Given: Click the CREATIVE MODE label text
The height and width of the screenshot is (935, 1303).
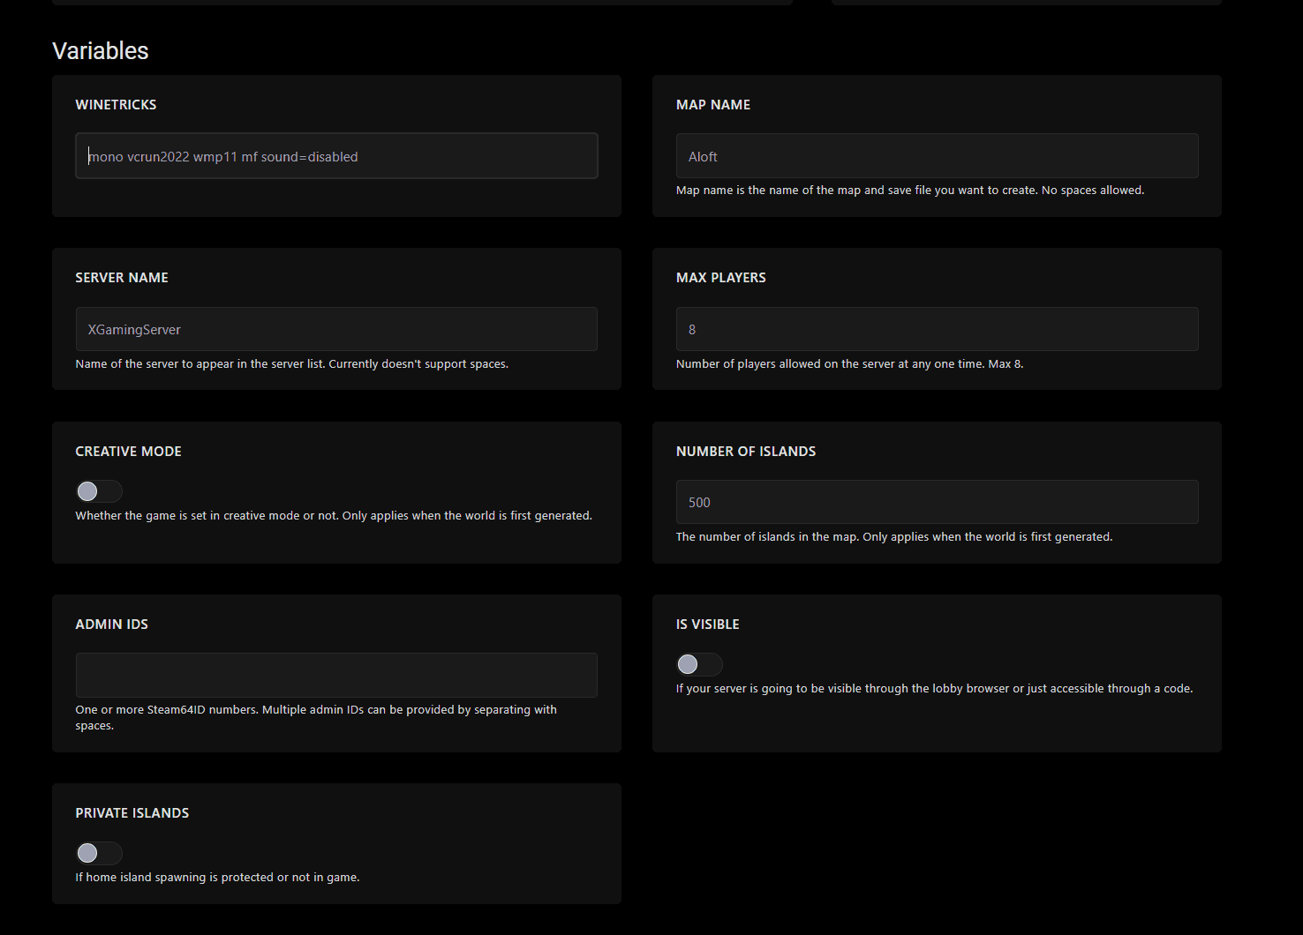Looking at the screenshot, I should [x=128, y=451].
